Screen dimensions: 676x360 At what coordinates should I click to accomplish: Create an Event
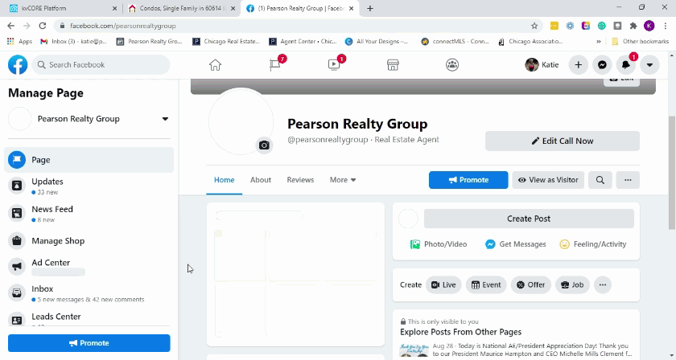[486, 284]
